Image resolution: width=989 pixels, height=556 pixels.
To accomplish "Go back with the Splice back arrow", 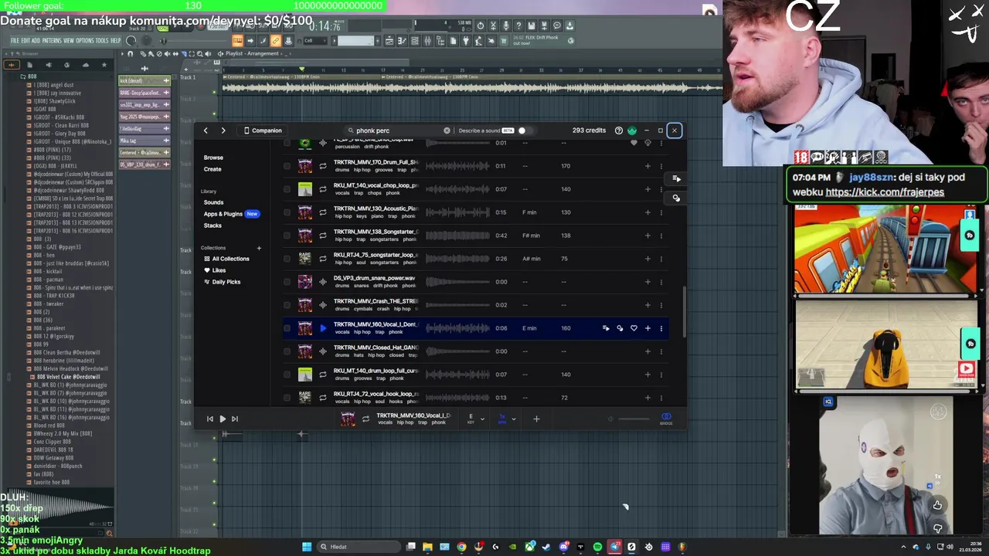I will [206, 131].
